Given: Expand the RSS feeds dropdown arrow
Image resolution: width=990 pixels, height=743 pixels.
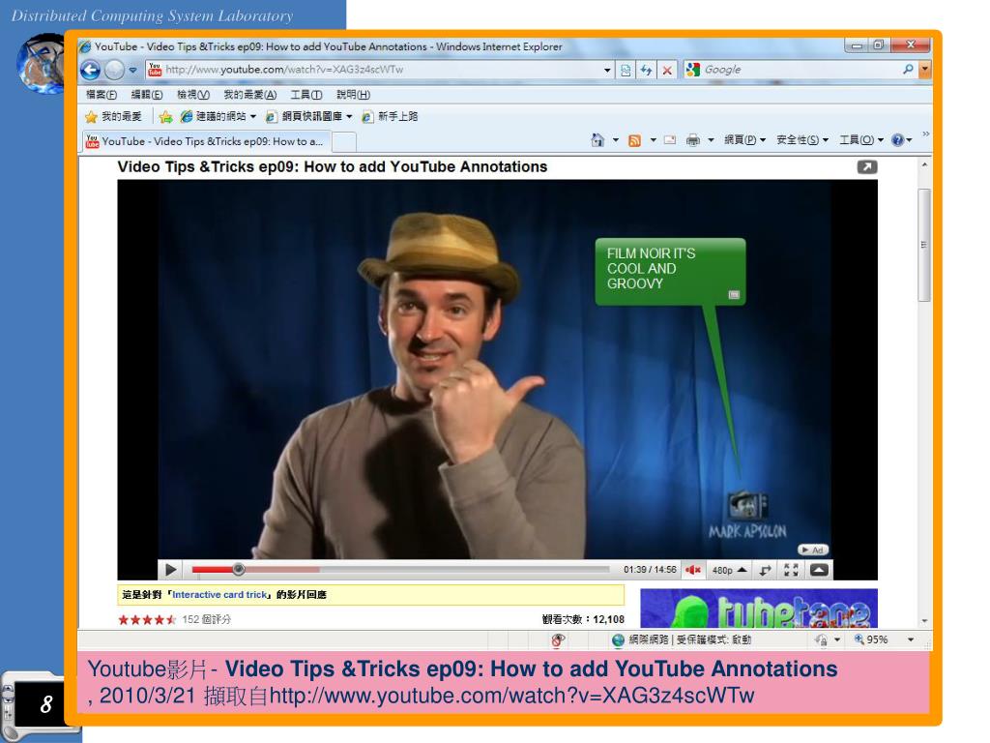Looking at the screenshot, I should (x=653, y=140).
